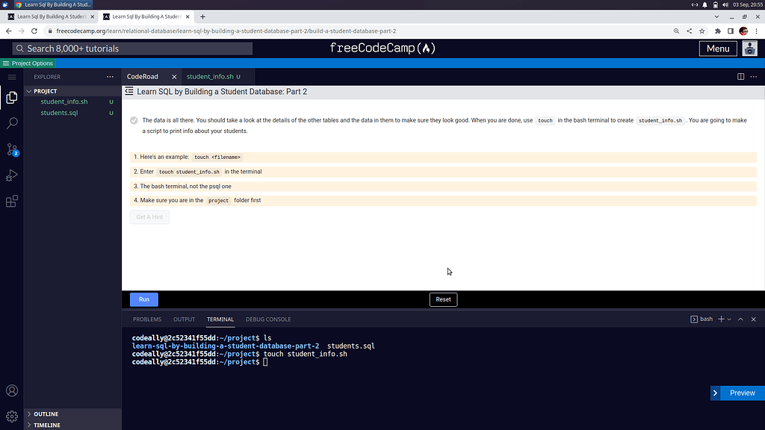
Task: Open the Manage settings gear icon
Action: [x=11, y=416]
